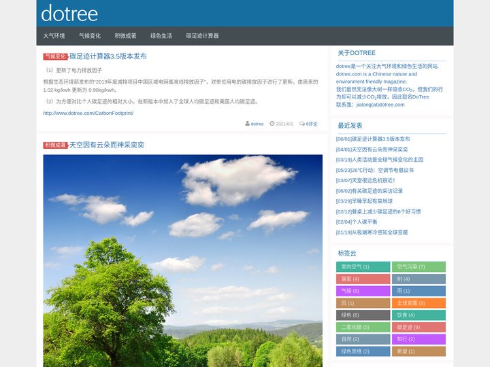This screenshot has width=490, height=367.
Task: Open the 气候变化 navigation item
Action: click(90, 36)
